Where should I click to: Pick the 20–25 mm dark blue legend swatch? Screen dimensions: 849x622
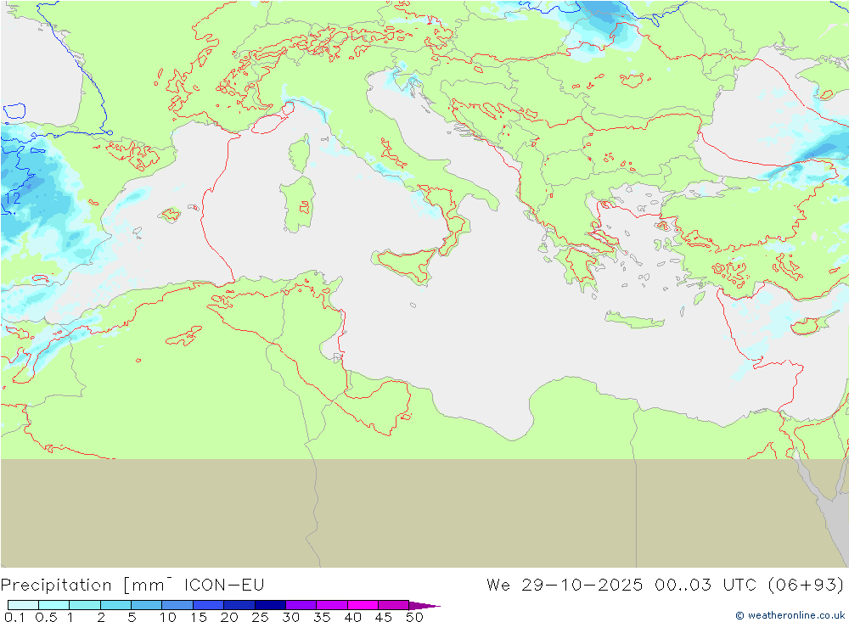tap(239, 605)
